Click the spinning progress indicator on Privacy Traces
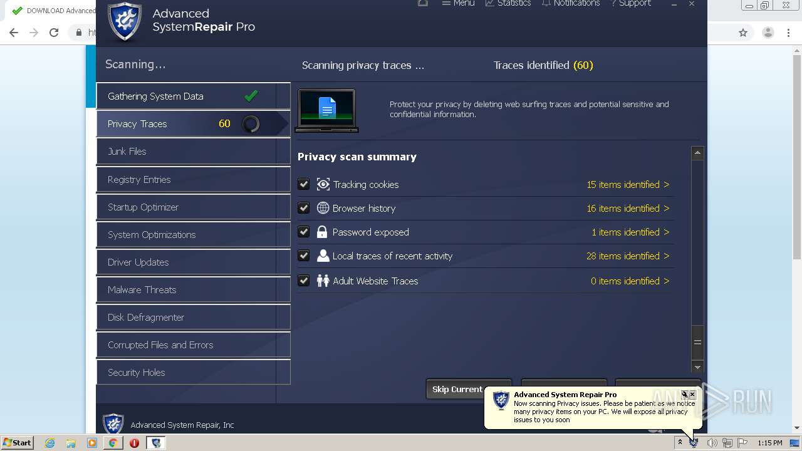This screenshot has height=451, width=802. coord(251,124)
